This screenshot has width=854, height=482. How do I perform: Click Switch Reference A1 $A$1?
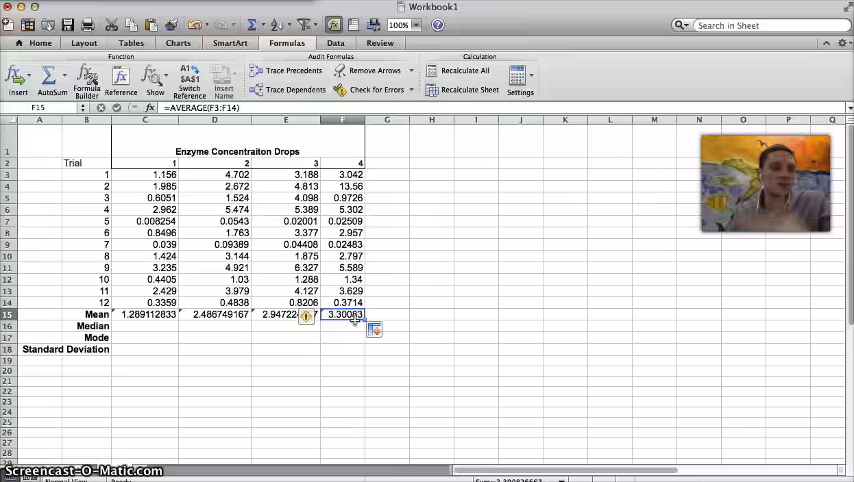coord(190,81)
